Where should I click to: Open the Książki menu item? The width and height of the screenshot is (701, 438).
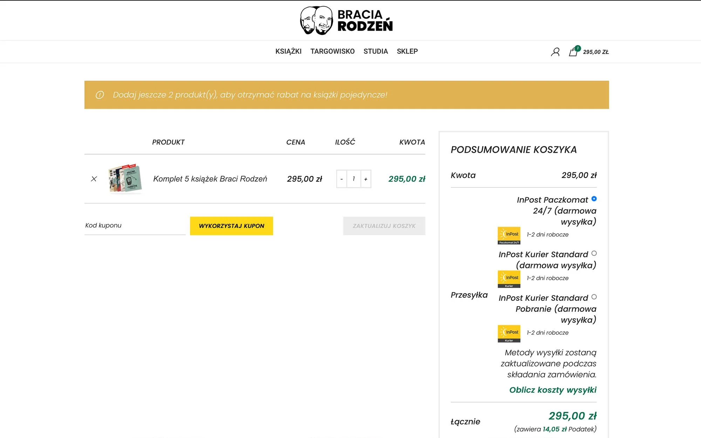[288, 52]
